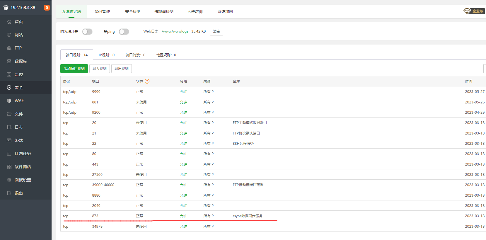
Task: Click the orange notification badge
Action: pos(47,8)
